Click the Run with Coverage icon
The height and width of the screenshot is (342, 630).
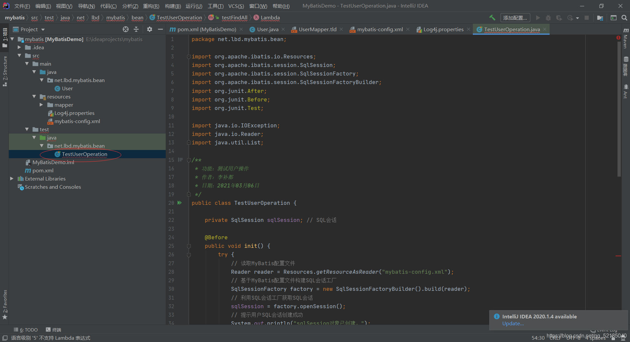pos(559,18)
